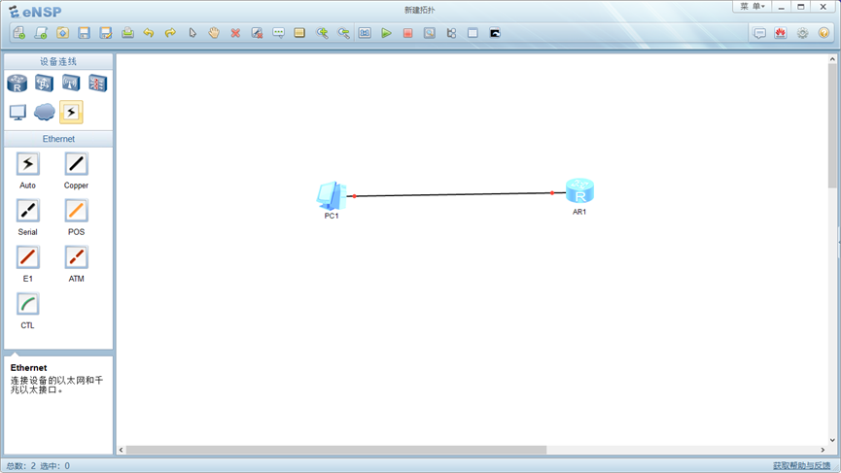Open an existing topology file
Viewport: 841px width, 473px height.
point(63,33)
